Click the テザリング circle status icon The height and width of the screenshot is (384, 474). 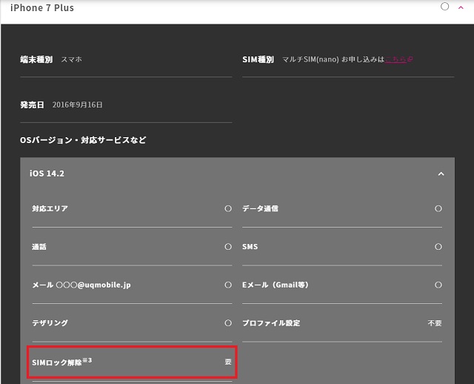(x=228, y=323)
